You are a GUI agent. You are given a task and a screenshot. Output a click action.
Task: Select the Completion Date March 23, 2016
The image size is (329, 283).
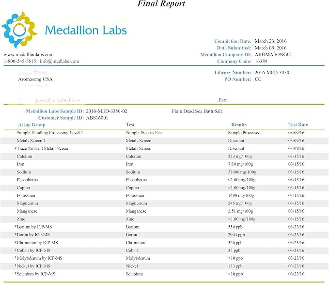270,41
